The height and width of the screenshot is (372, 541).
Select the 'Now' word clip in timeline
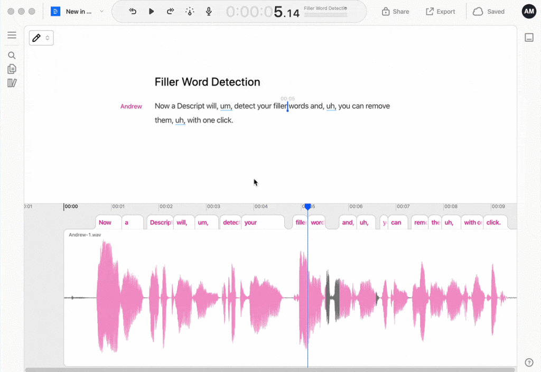point(108,222)
